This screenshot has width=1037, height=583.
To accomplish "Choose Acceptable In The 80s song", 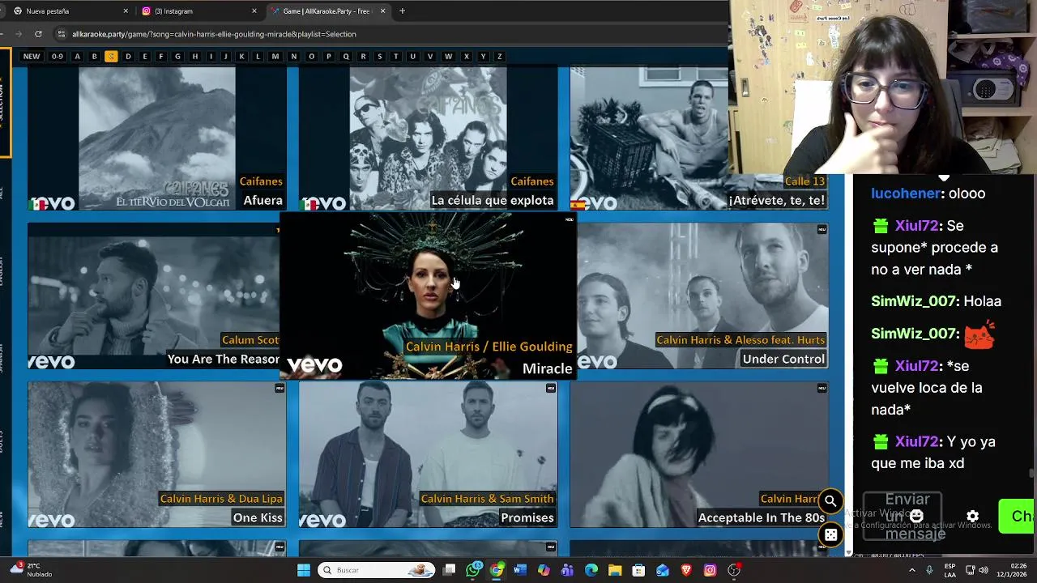I will tap(698, 455).
